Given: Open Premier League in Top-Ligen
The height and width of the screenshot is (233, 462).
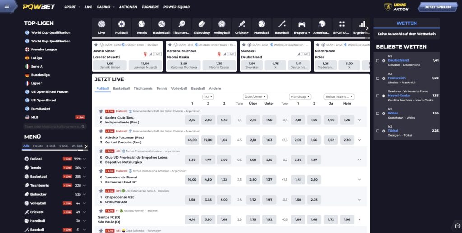Looking at the screenshot, I should click(x=44, y=49).
